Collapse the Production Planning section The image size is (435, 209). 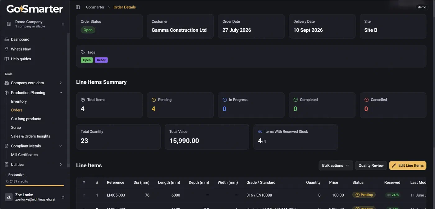point(61,93)
